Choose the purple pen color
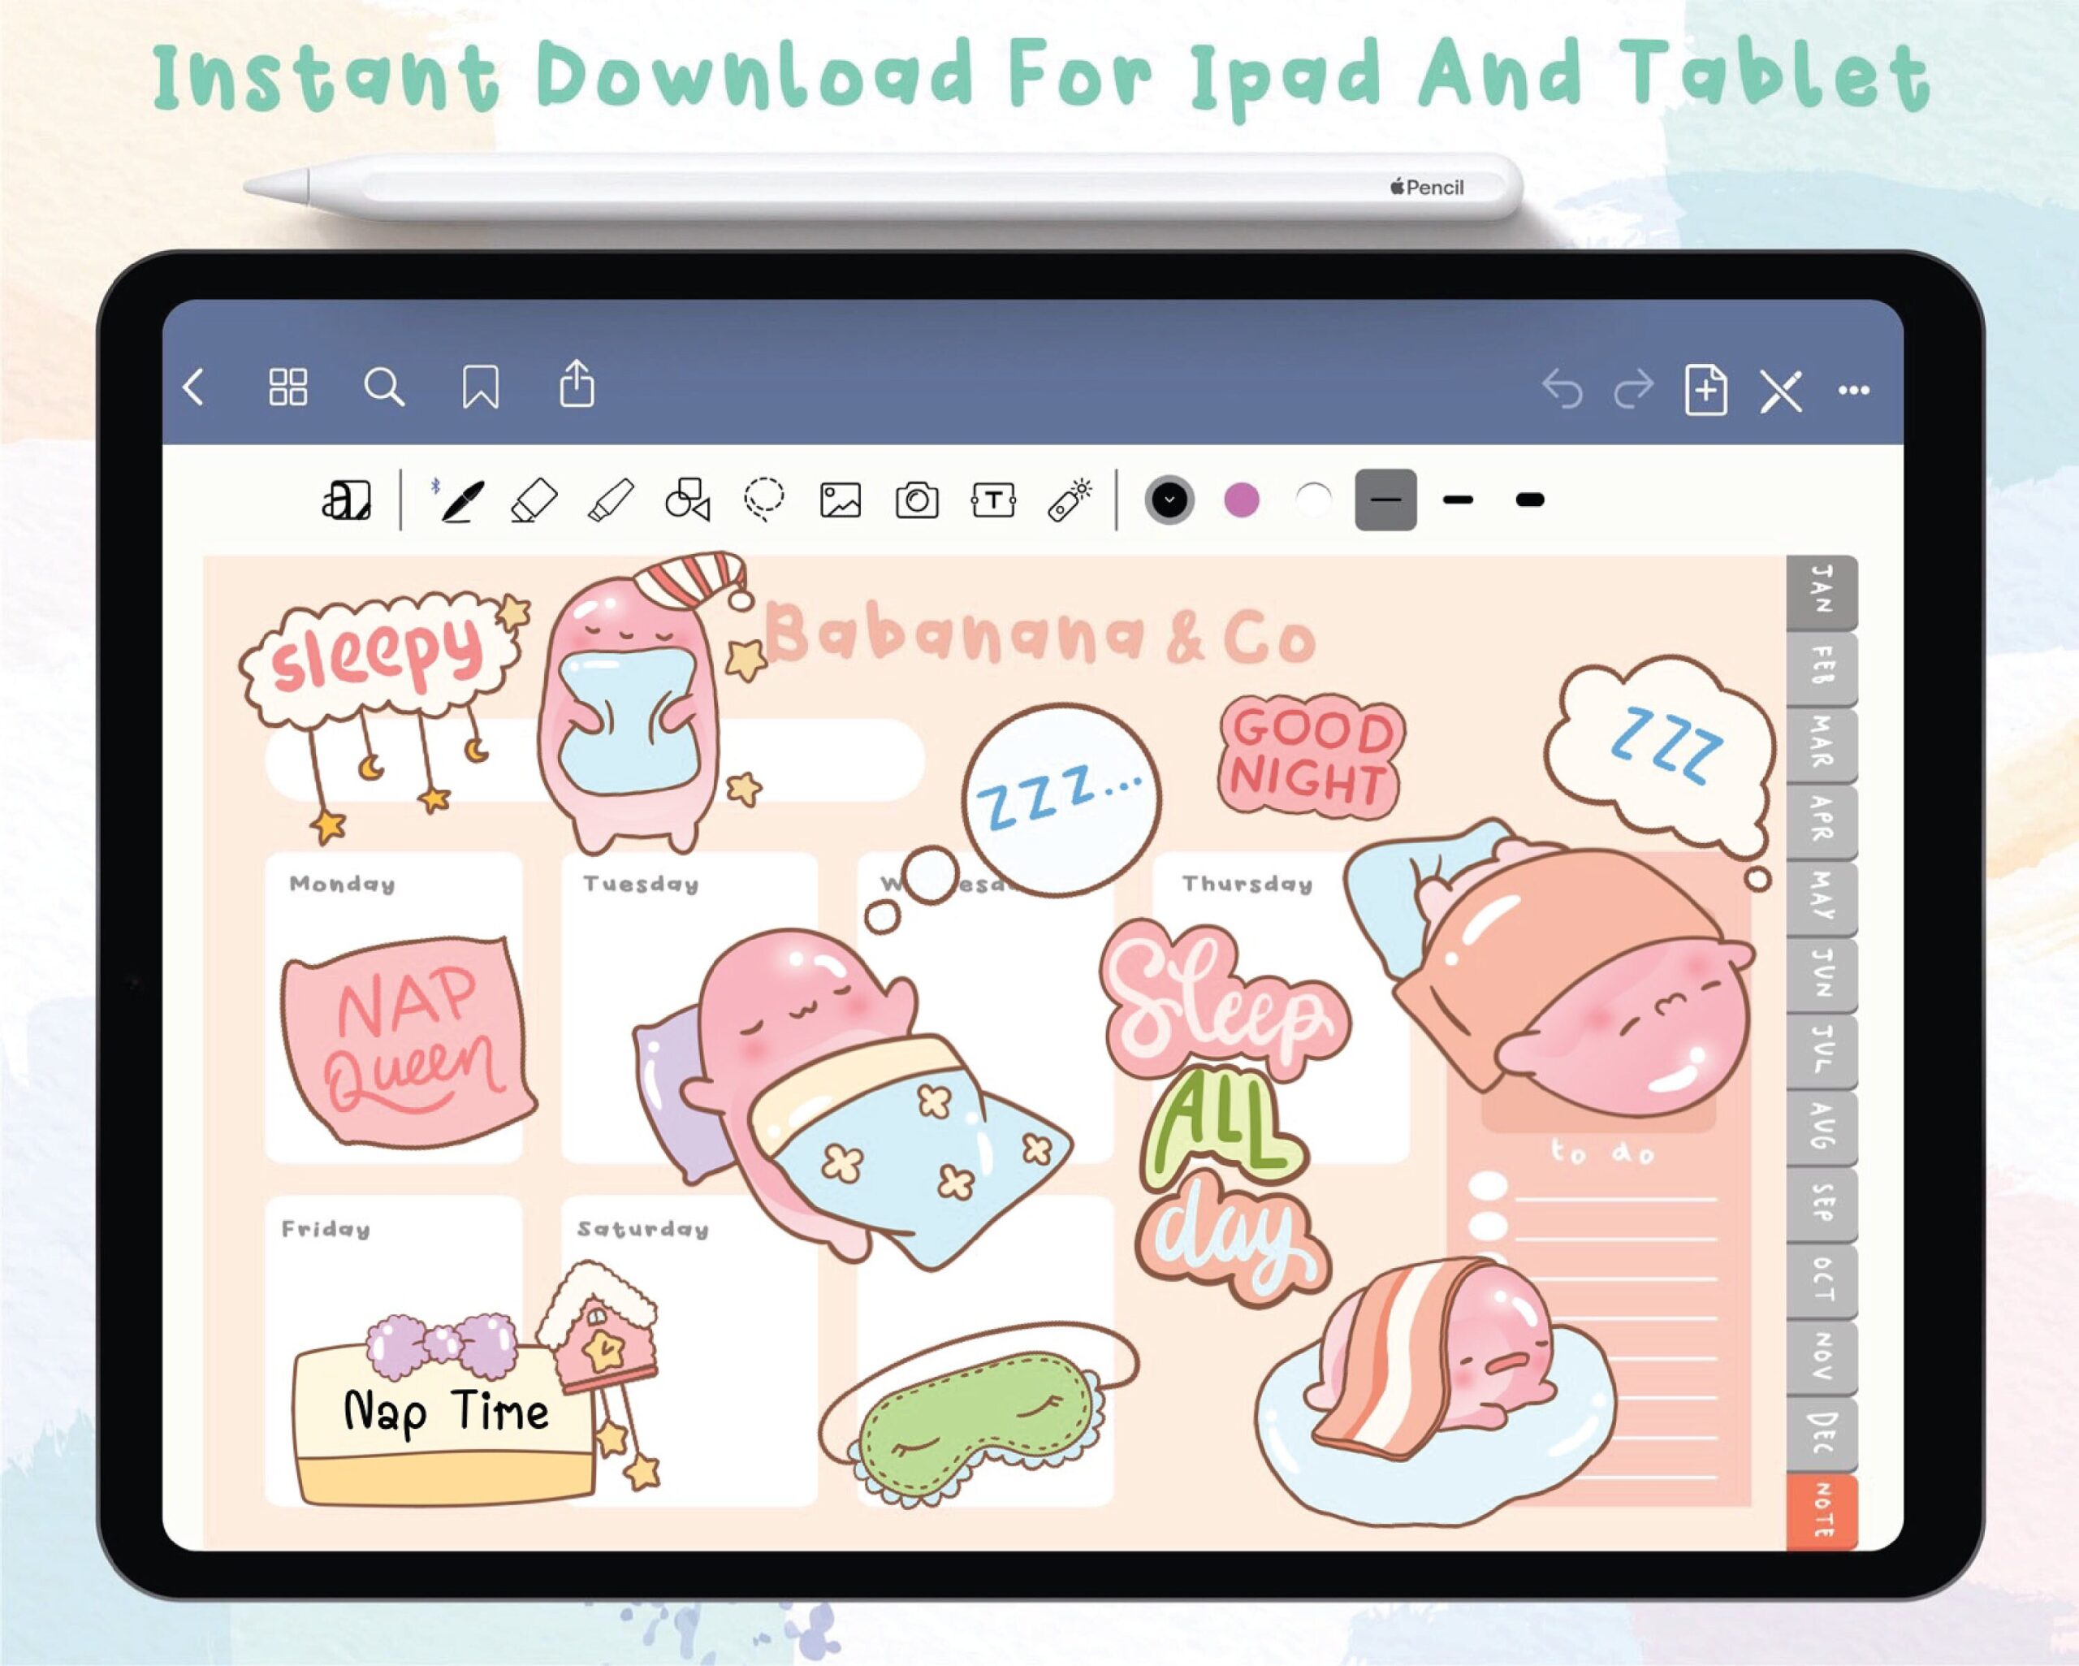Image resolution: width=2079 pixels, height=1666 pixels. pos(1241,500)
